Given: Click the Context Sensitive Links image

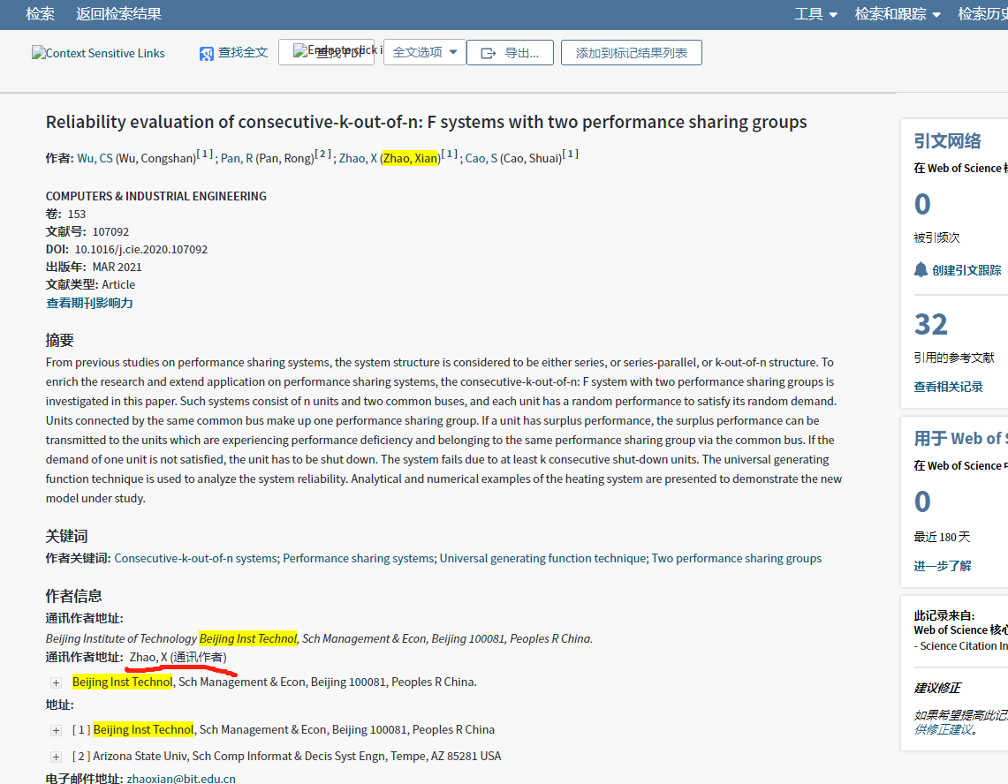Looking at the screenshot, I should [98, 53].
